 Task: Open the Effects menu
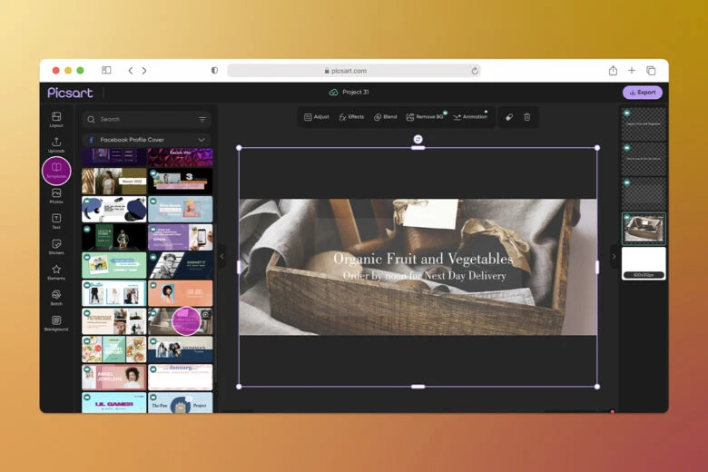(x=351, y=117)
